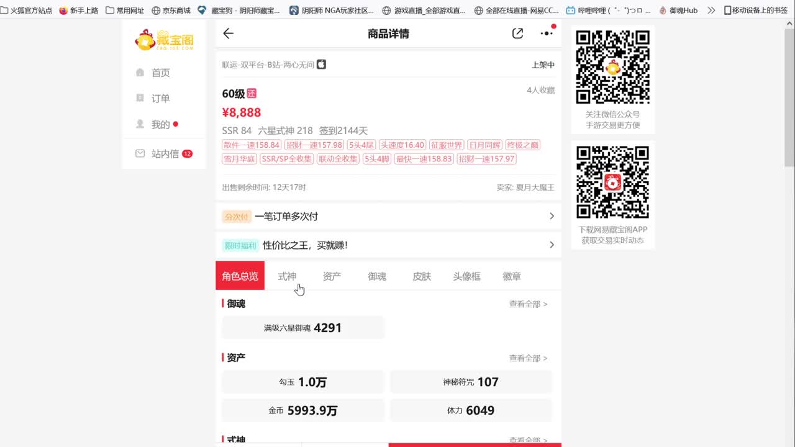Click tag 散件一速158.84

coord(252,145)
